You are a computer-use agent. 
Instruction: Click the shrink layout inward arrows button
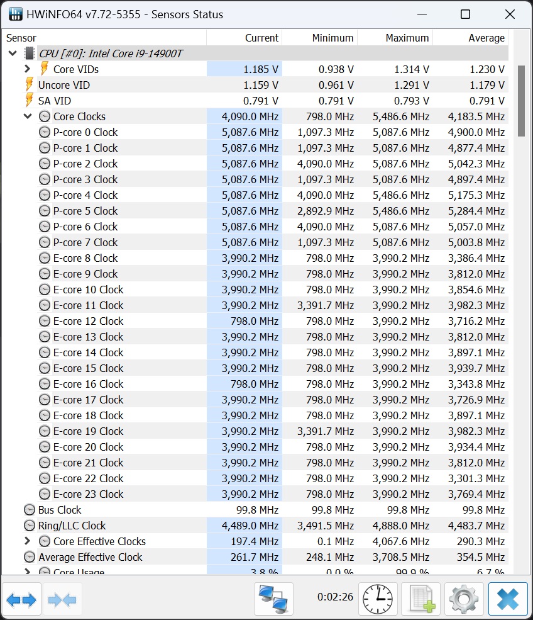62,599
